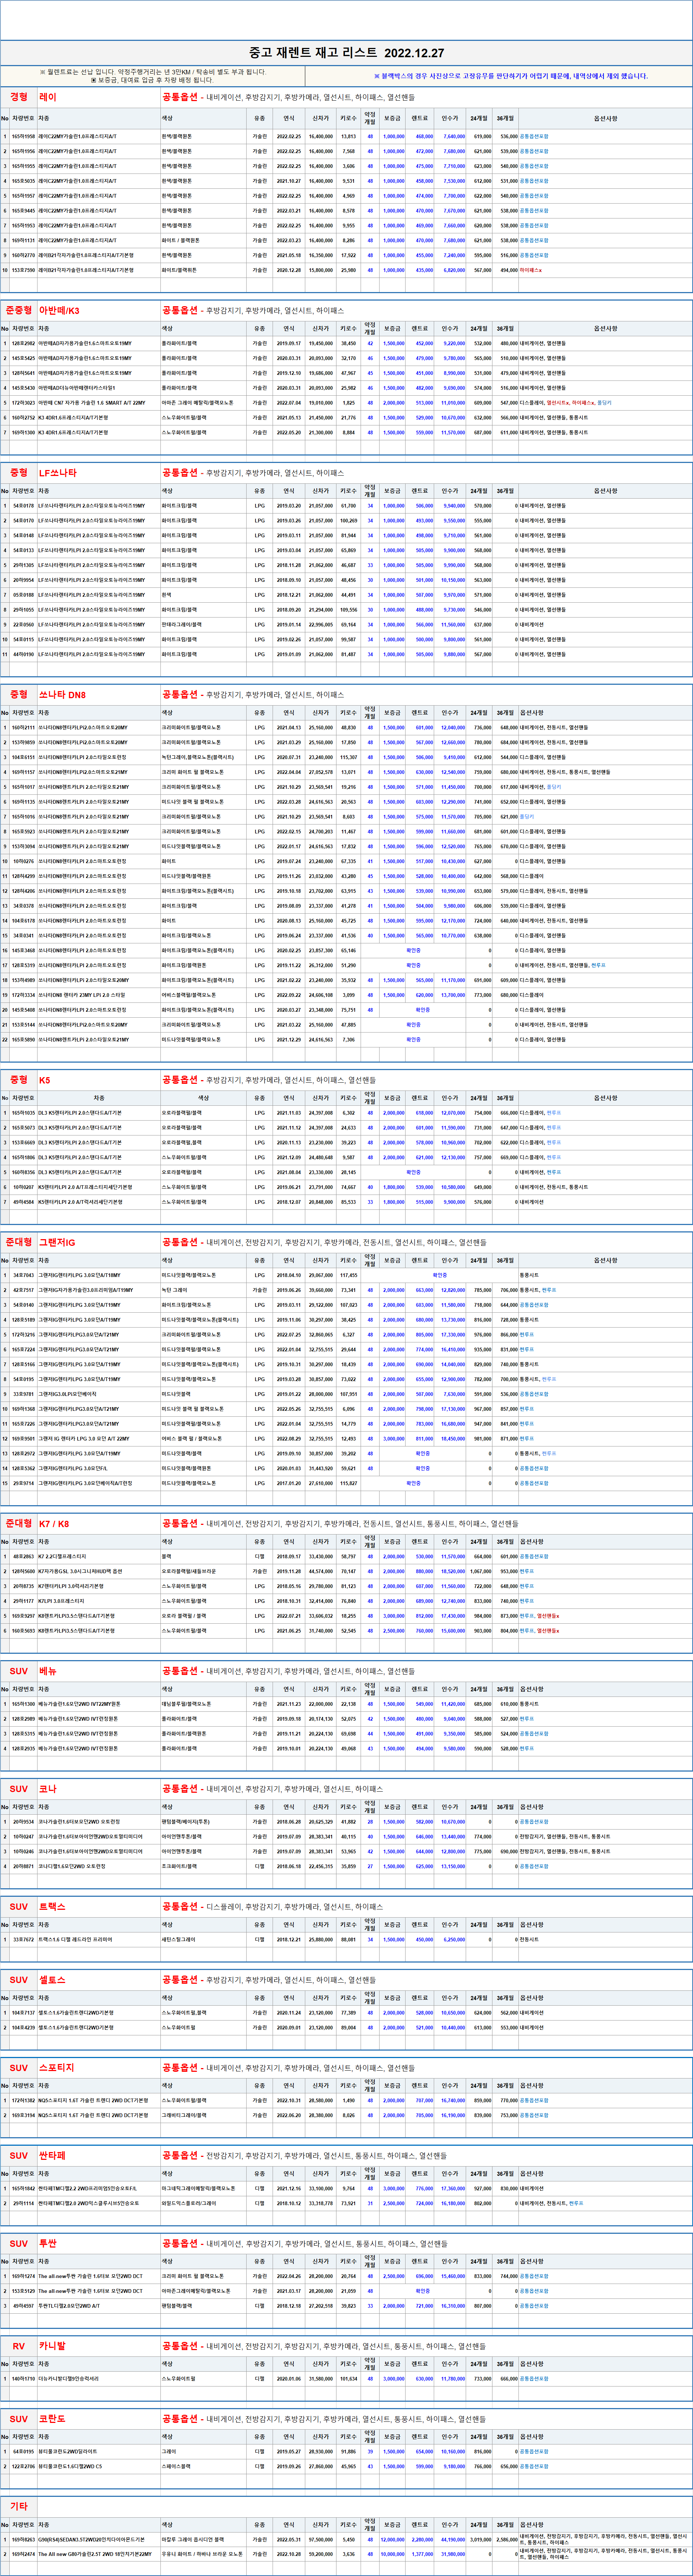Screen dimensions: 693x2576
Task: Click the 경형 category label
Action: click(x=19, y=97)
